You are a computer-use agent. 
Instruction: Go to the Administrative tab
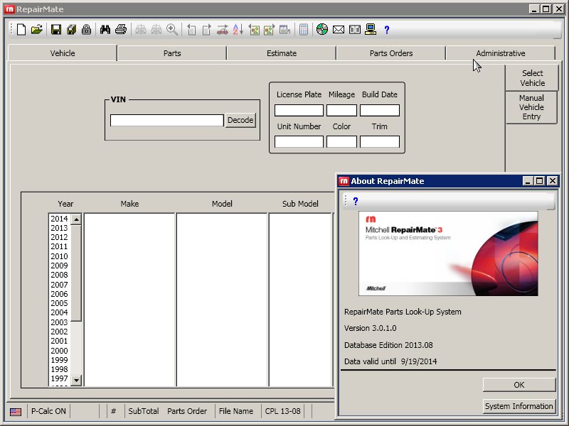(x=501, y=53)
